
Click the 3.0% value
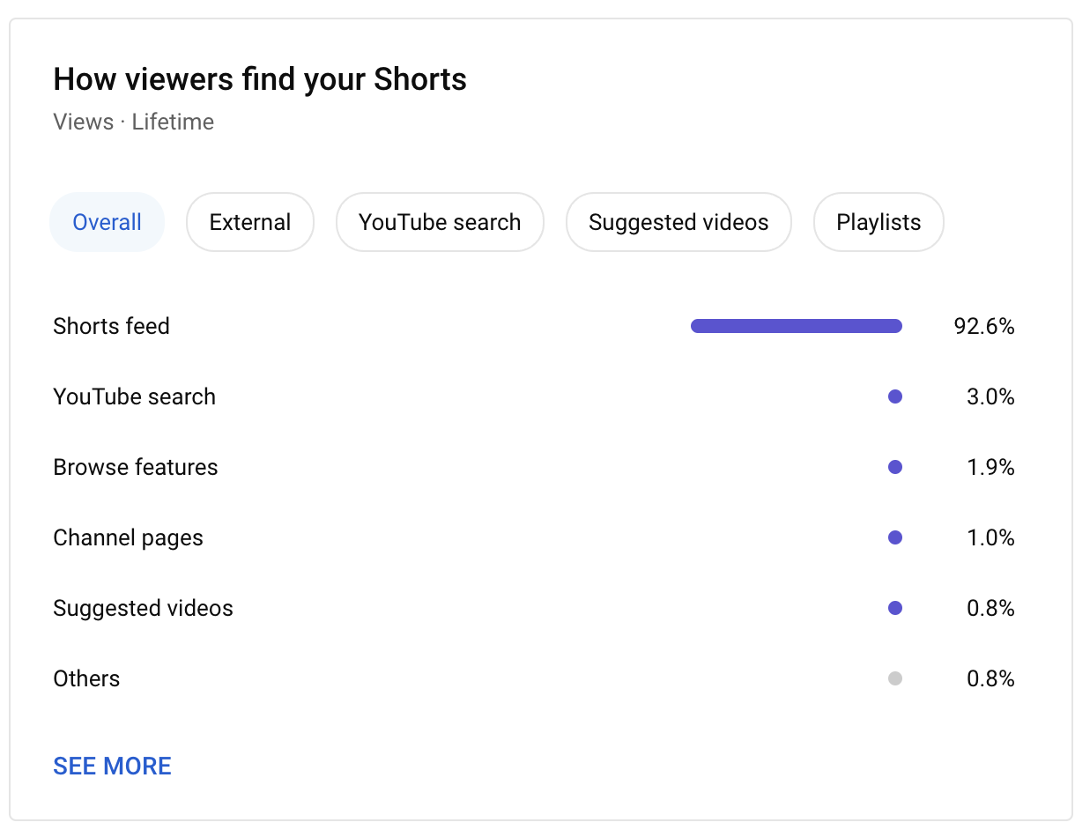[990, 397]
